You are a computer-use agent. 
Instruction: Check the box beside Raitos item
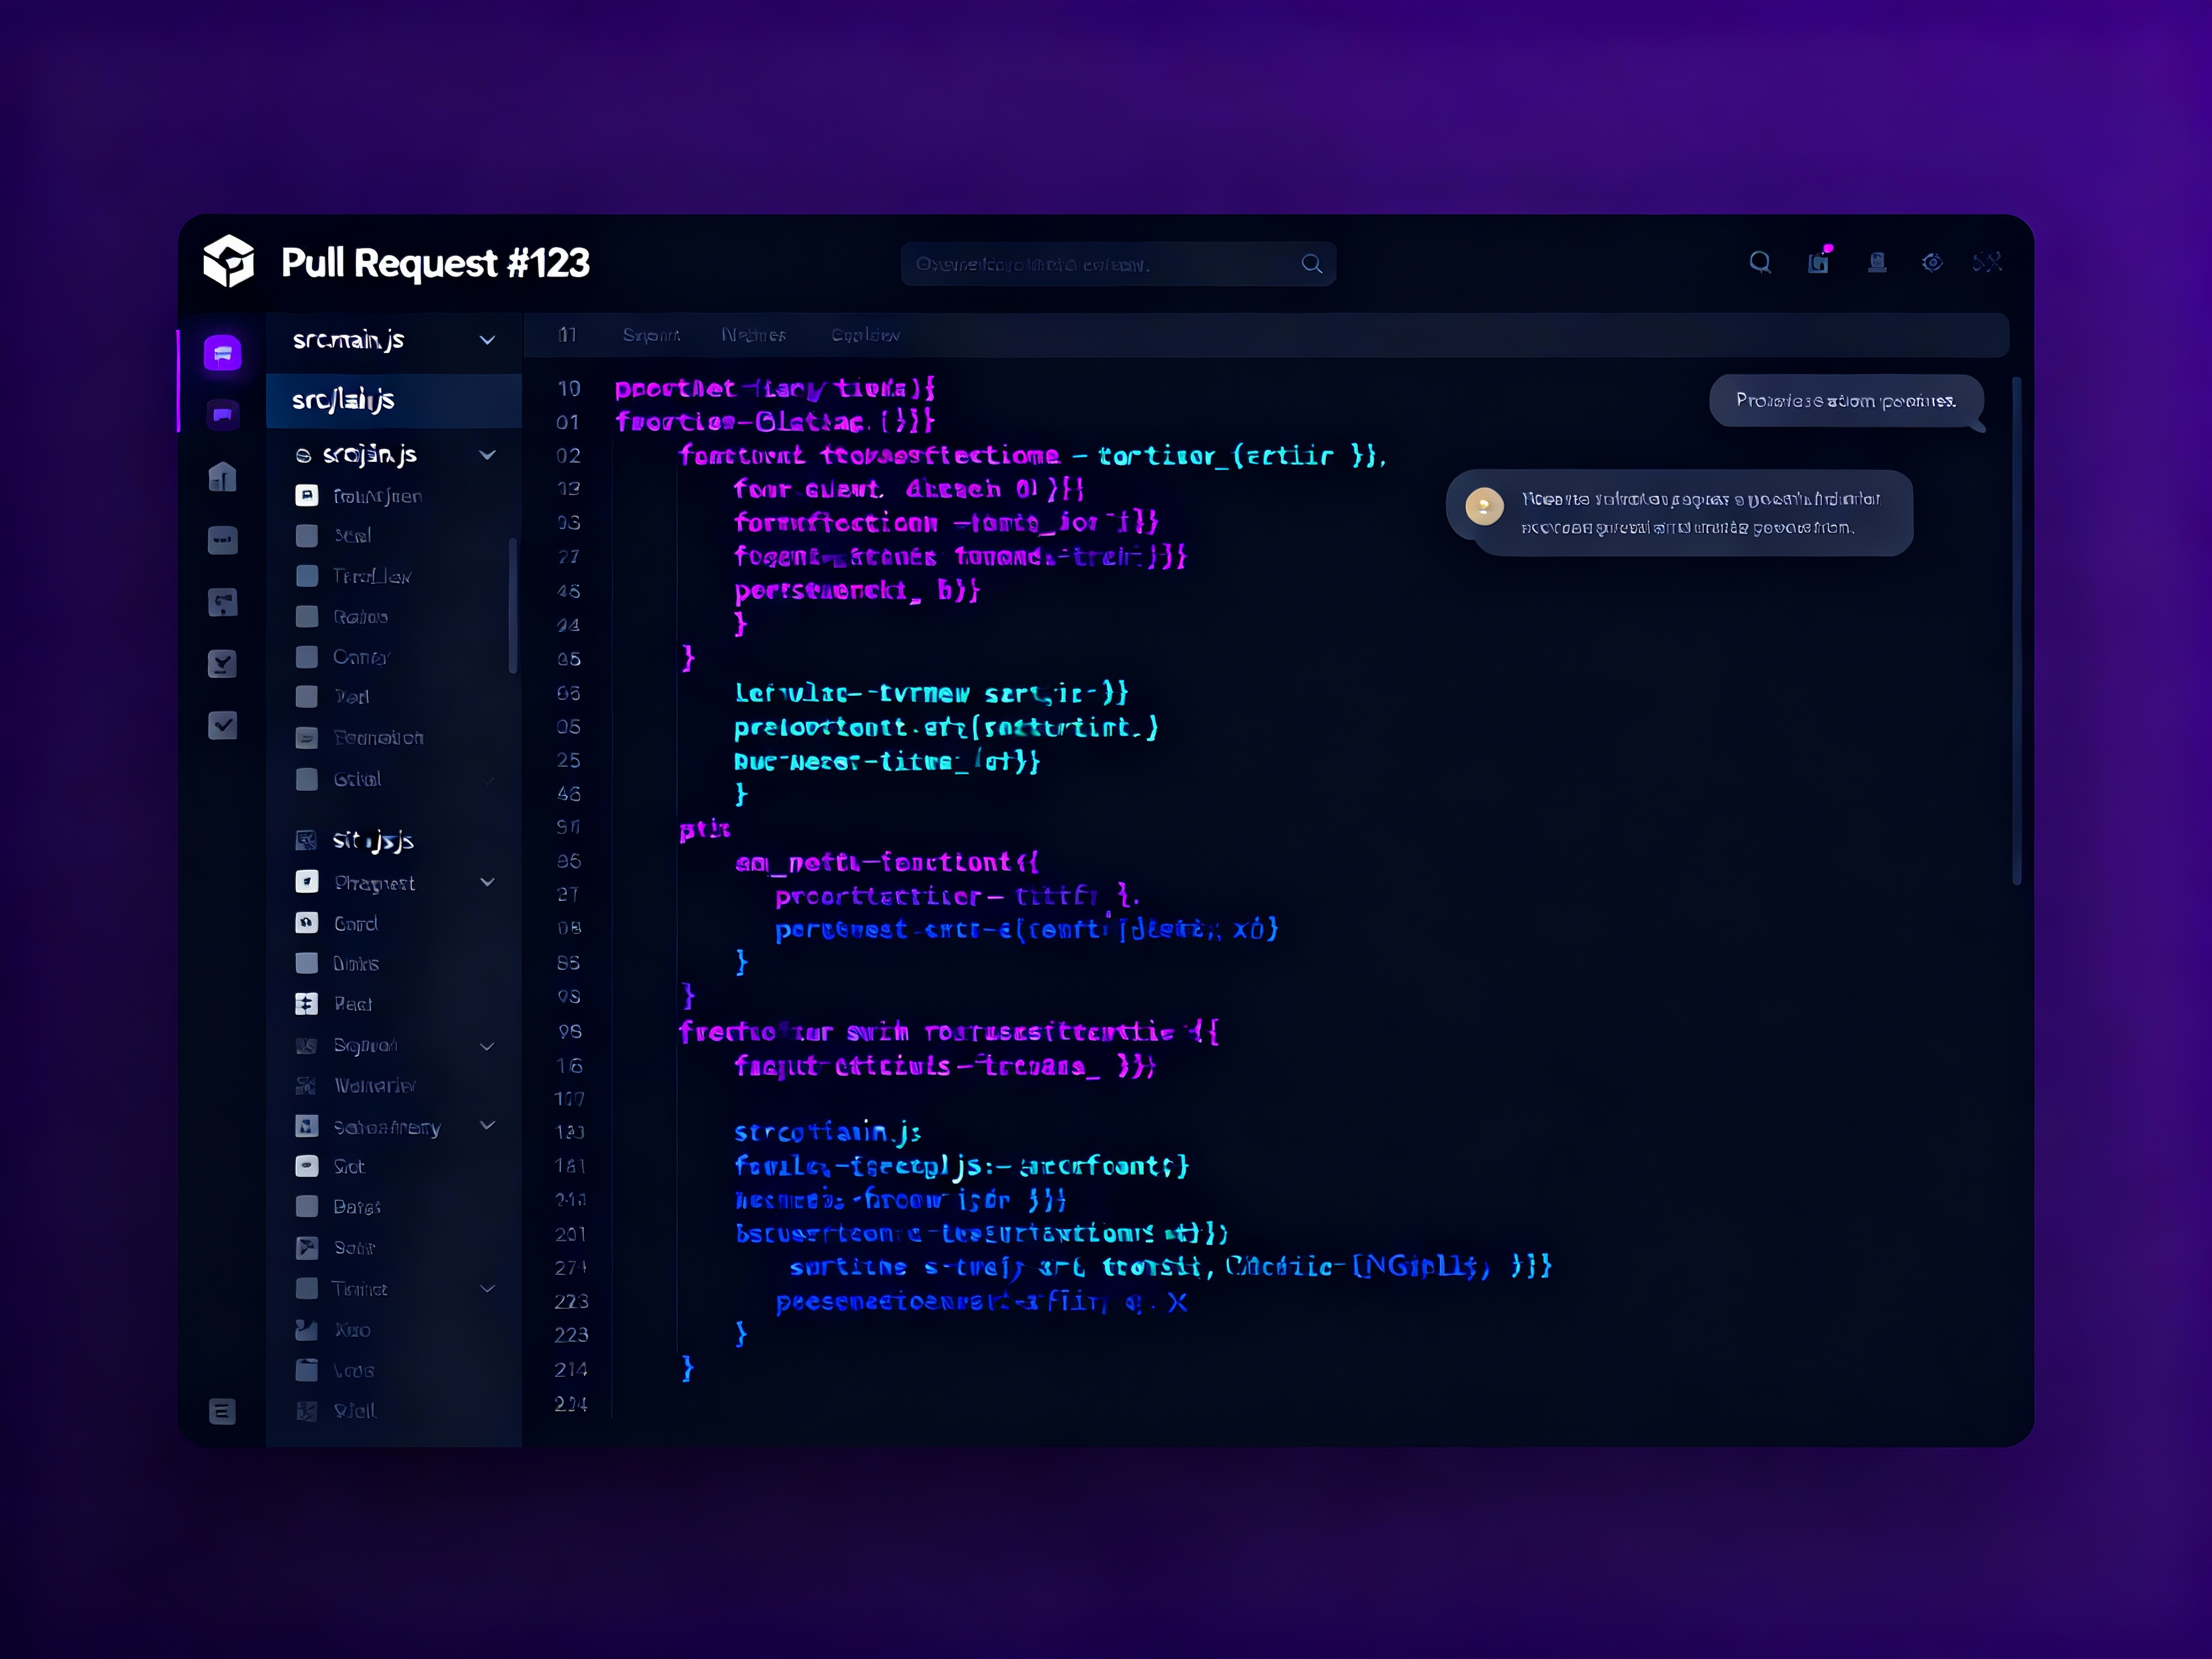coord(307,617)
